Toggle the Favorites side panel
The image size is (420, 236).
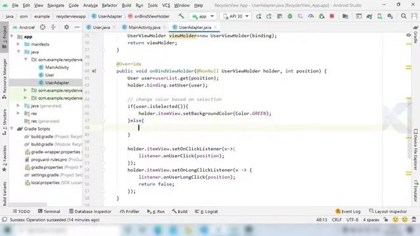[x=5, y=159]
